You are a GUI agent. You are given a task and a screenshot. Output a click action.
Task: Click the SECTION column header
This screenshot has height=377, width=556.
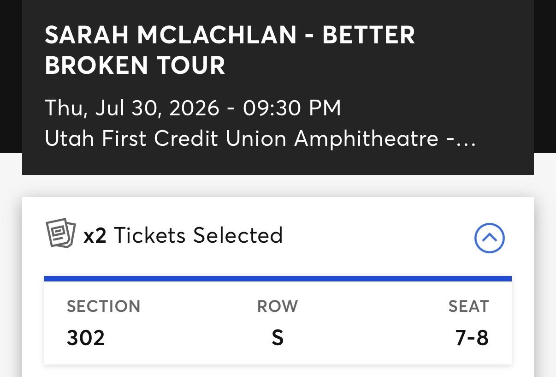tap(104, 306)
